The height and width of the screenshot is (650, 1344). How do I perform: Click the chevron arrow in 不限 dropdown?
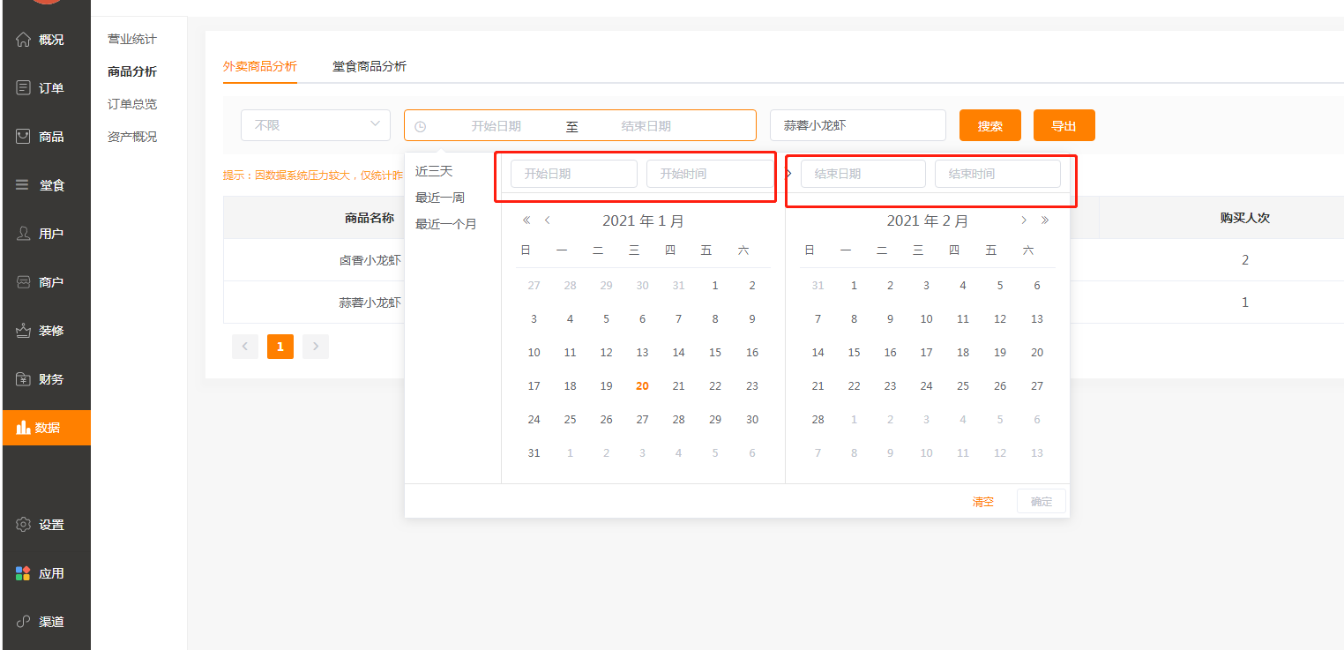pyautogui.click(x=375, y=124)
